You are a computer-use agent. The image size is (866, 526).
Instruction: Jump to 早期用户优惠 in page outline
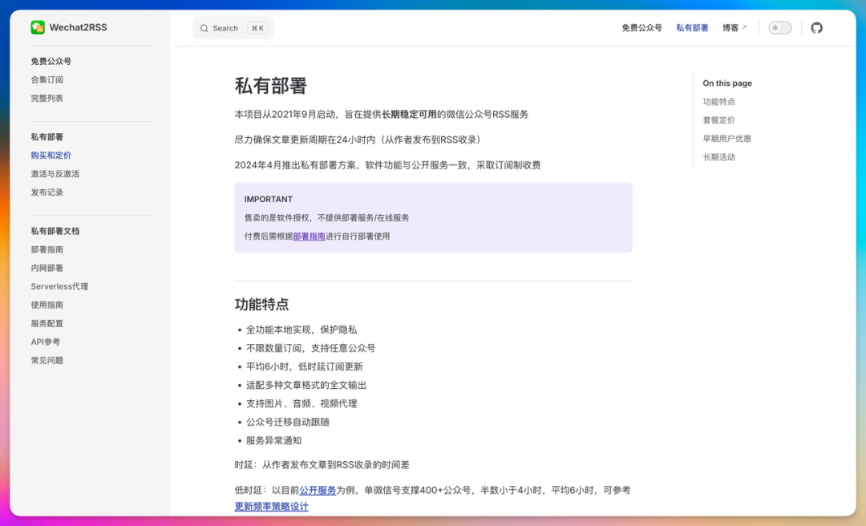tap(726, 139)
